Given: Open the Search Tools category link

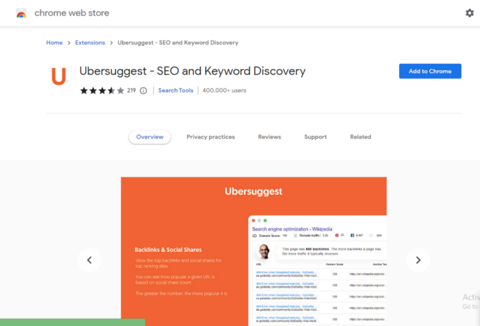Looking at the screenshot, I should pos(176,91).
